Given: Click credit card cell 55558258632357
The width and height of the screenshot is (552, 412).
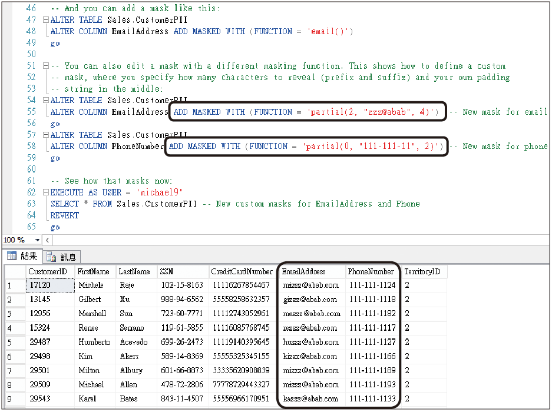Looking at the screenshot, I should [244, 300].
